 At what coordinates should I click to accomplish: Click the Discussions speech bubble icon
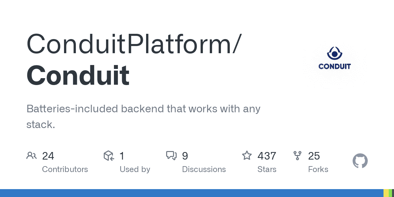(171, 156)
